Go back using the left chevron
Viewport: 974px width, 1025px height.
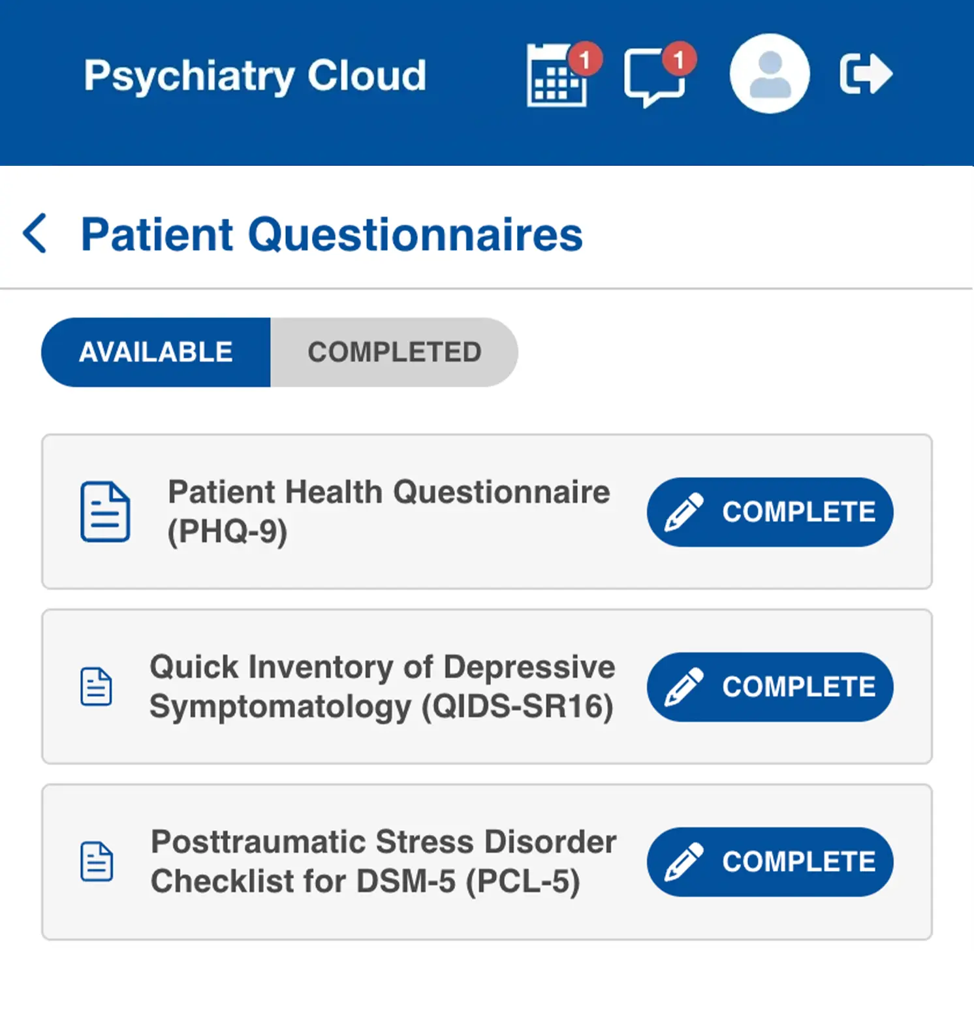click(x=35, y=233)
